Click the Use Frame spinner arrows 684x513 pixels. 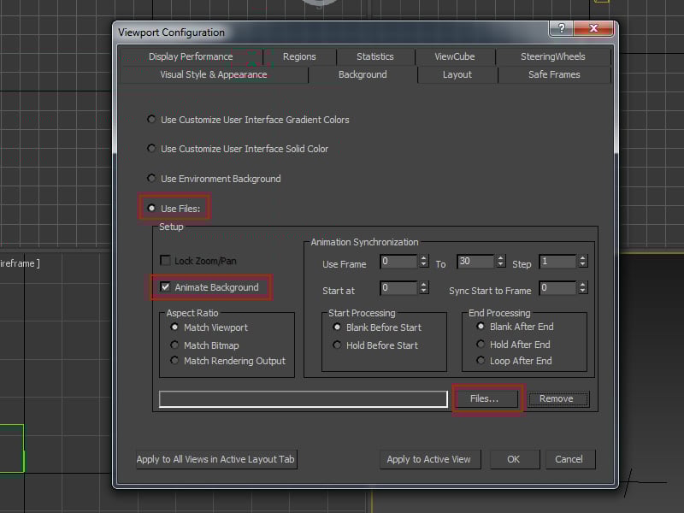point(423,262)
